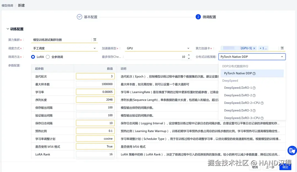Click the 确定 confirm button
Image resolution: width=297 pixels, height=172 pixels.
[285, 167]
